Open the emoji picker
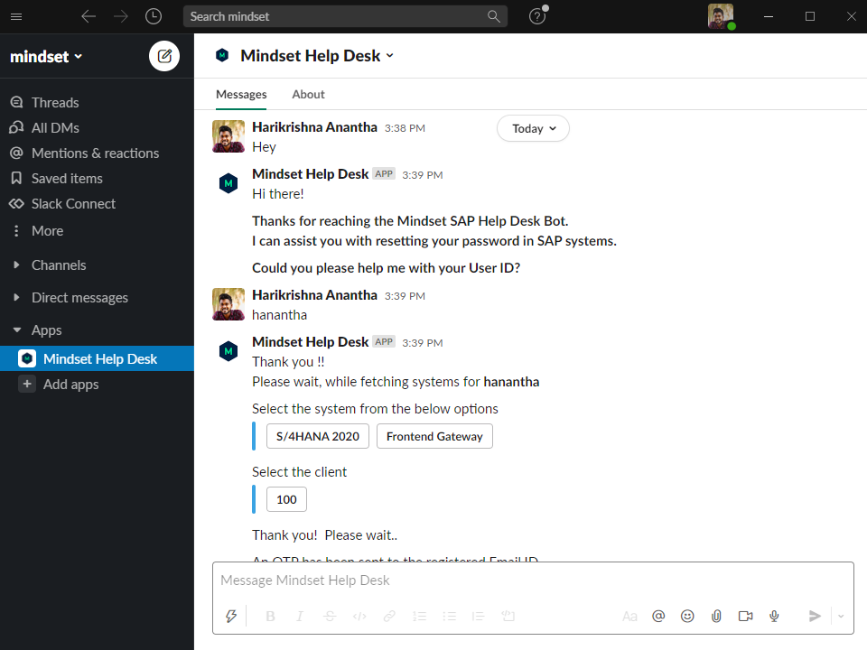867x650 pixels. [x=687, y=616]
